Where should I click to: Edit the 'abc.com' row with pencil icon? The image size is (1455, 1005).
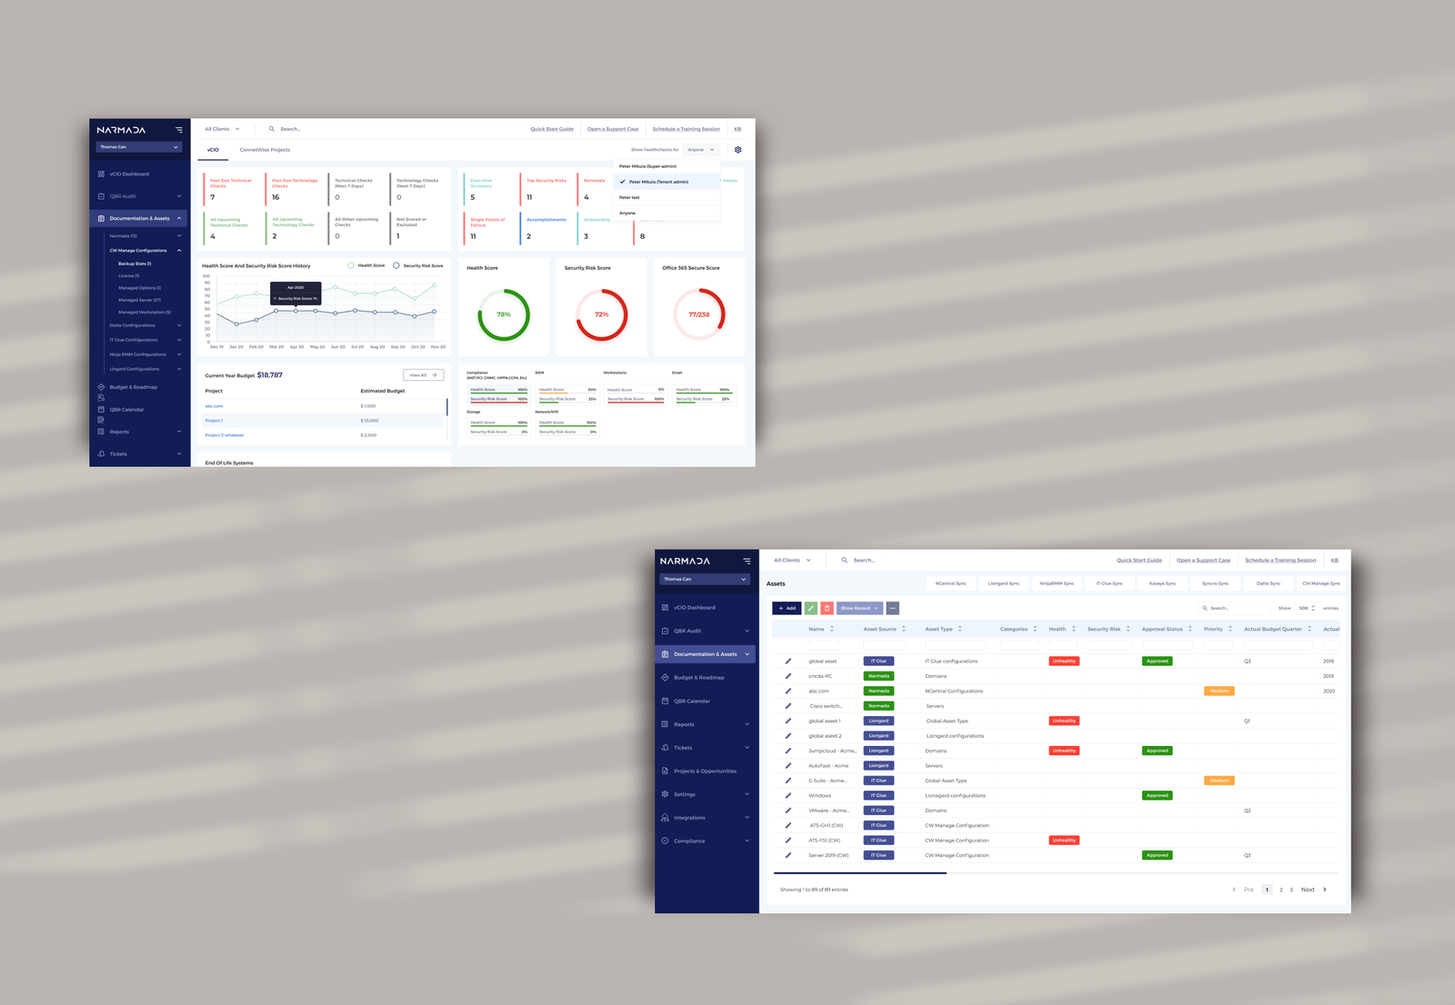tap(788, 691)
